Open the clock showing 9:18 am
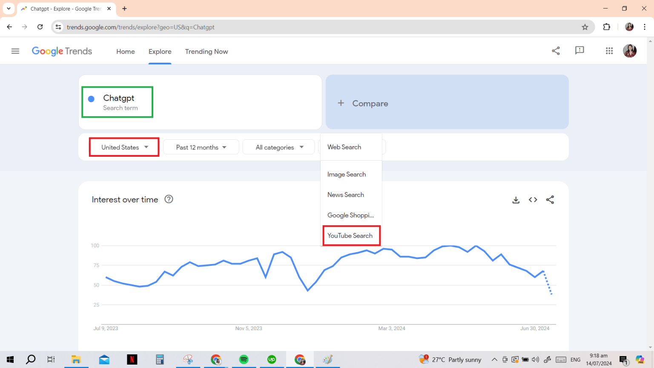654x368 pixels. pyautogui.click(x=599, y=359)
